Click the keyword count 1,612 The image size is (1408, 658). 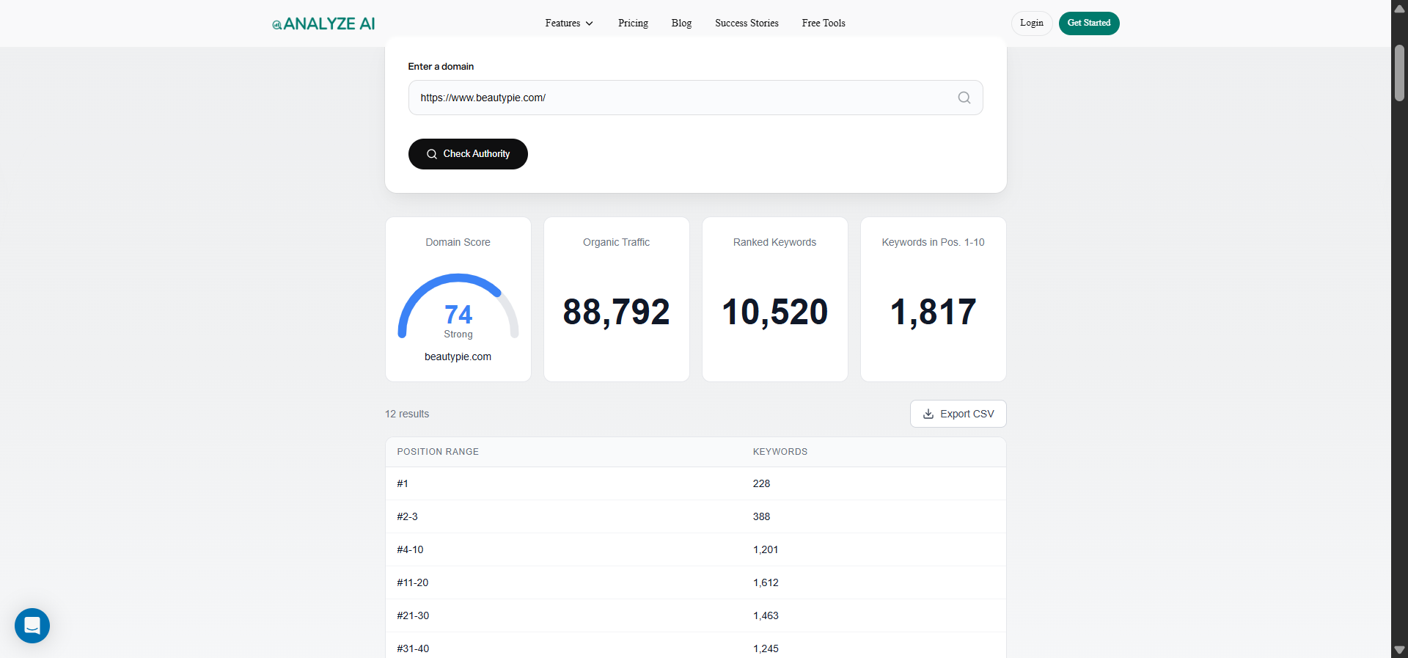(766, 582)
